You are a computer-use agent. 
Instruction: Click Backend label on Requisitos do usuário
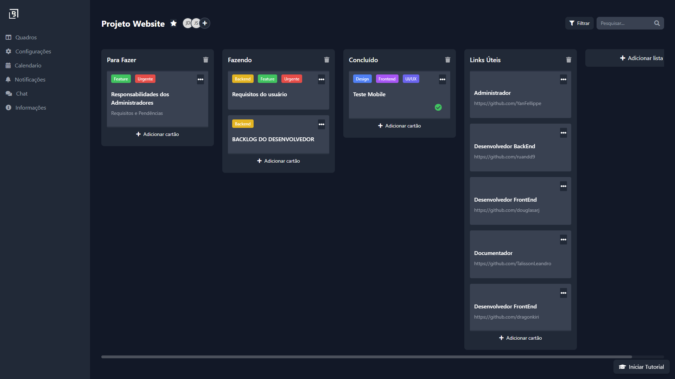243,79
